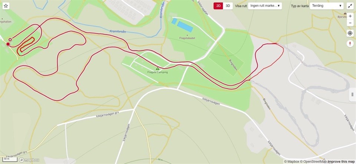Switch map to 2D view
Viewport: 356px width, 164px height.
[218, 6]
